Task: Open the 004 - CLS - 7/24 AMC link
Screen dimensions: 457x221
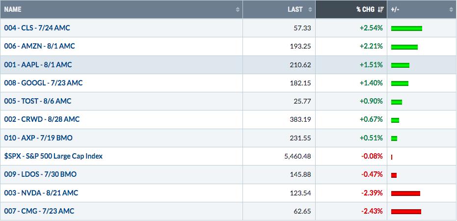Action: (37, 28)
